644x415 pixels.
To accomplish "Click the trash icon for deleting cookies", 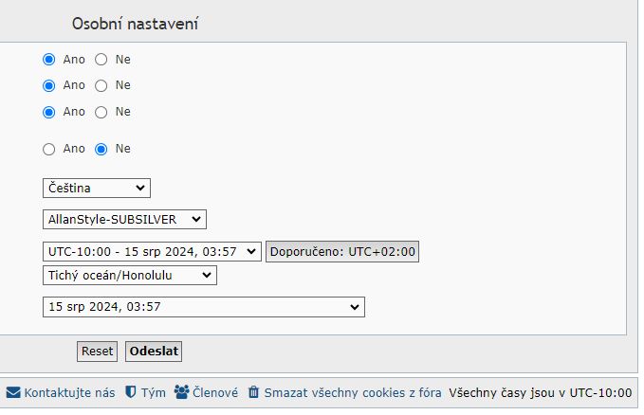I will click(x=253, y=392).
